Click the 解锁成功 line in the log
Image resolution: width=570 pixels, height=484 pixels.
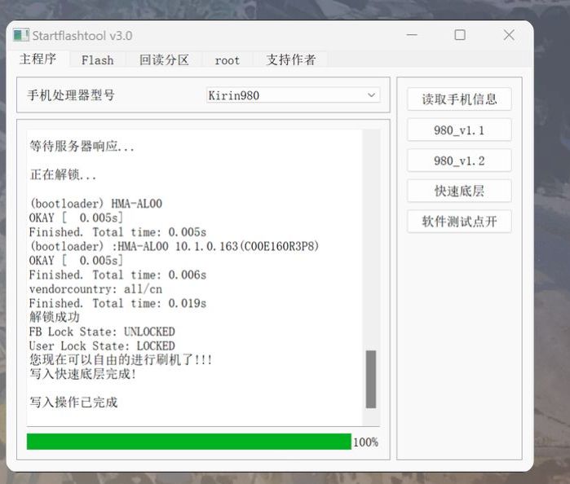[55, 317]
